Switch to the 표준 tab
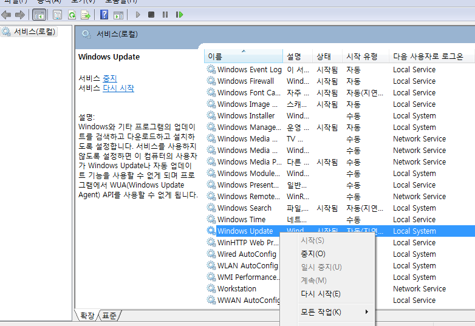Viewport: 475px width, 326px height. pyautogui.click(x=109, y=316)
